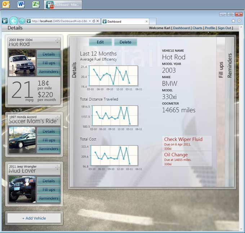Select the vertical Details tab
The width and height of the screenshot is (245, 233).
pyautogui.click(x=74, y=70)
